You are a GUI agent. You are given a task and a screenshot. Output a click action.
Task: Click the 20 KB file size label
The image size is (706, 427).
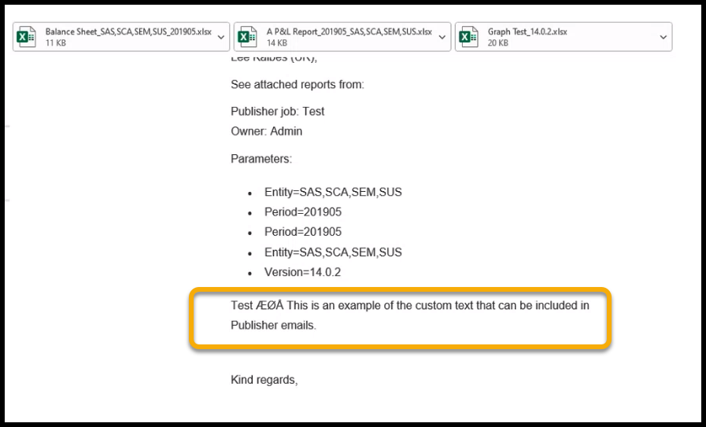[x=498, y=43]
